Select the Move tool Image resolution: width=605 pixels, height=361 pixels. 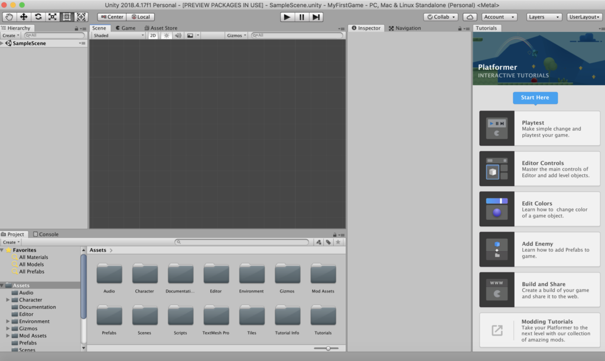(22, 17)
